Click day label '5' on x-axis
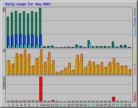138x108 pixels. tap(25, 105)
